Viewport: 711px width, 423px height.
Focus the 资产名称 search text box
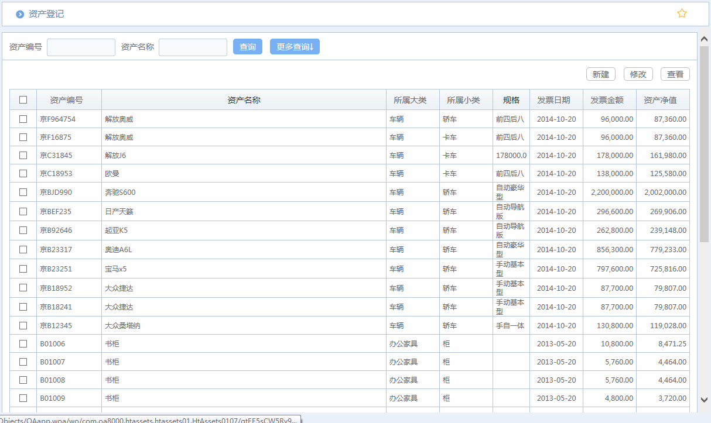pos(193,47)
